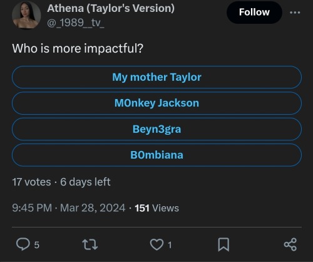Open Athena's profile picture
313x262 pixels.
point(26,15)
